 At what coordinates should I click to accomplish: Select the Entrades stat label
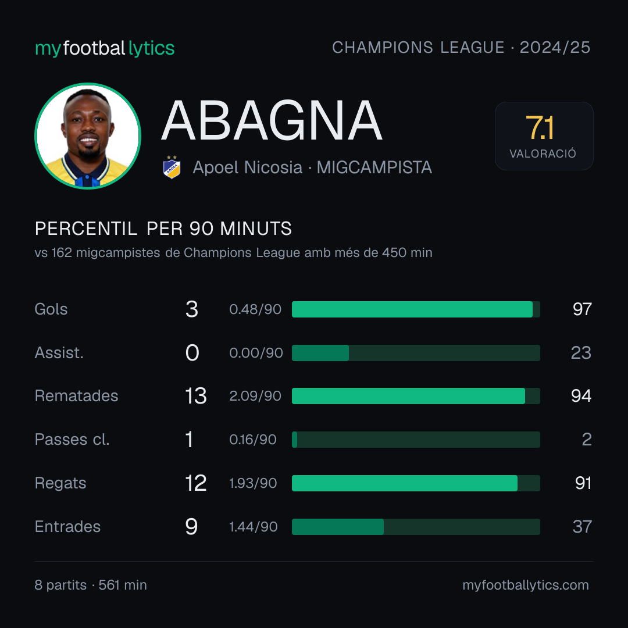pyautogui.click(x=67, y=527)
